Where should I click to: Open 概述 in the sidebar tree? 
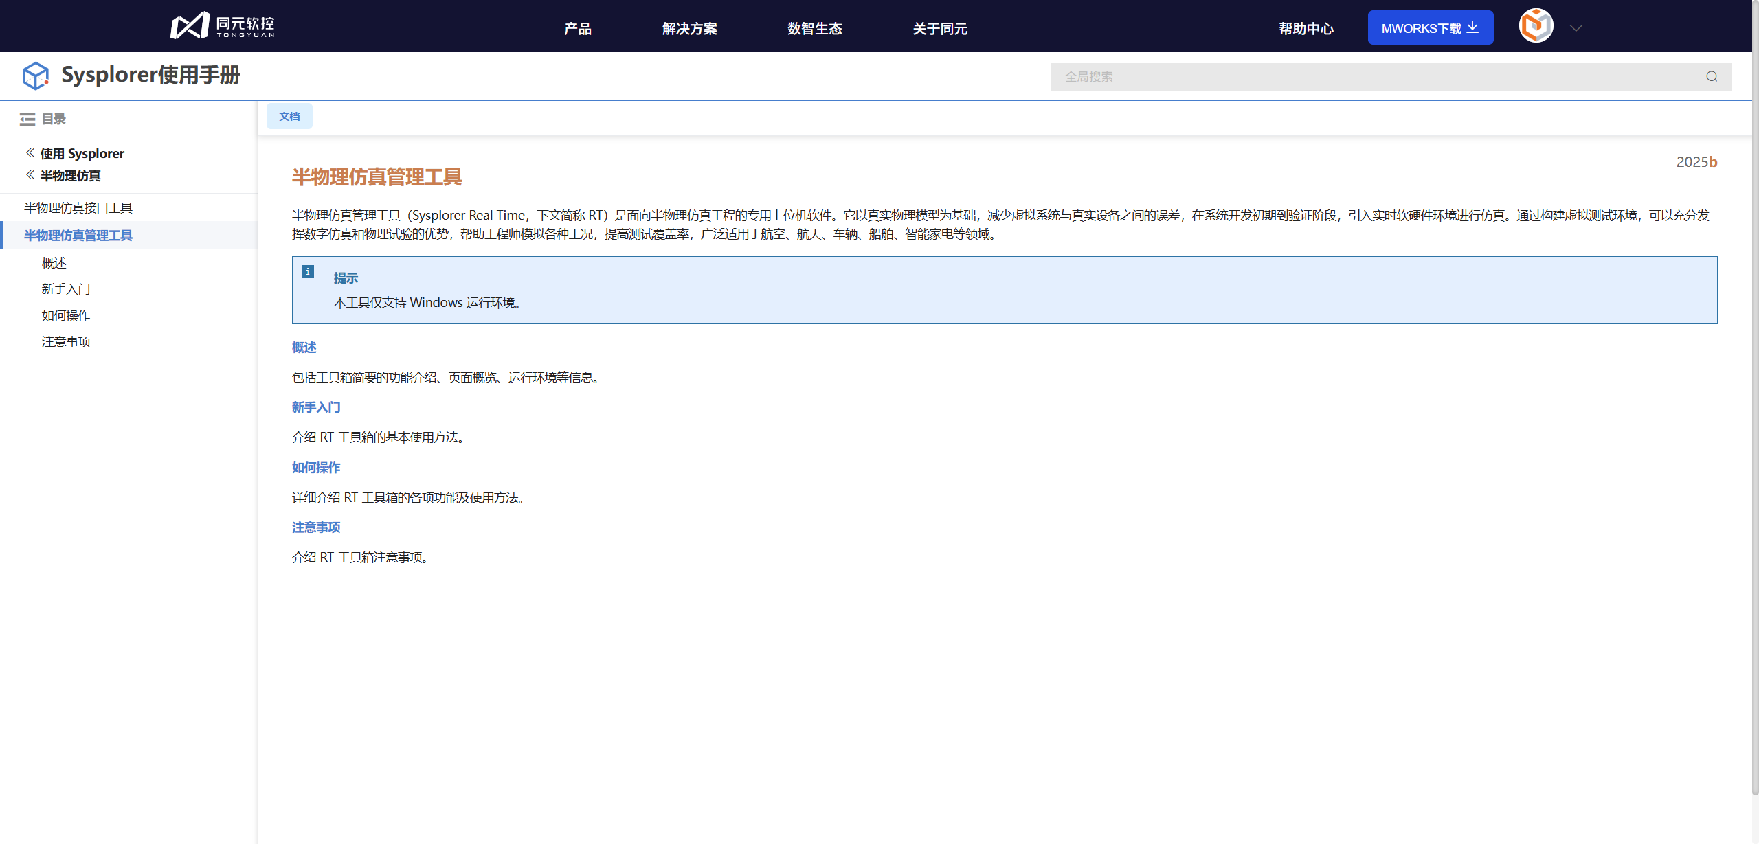(54, 262)
